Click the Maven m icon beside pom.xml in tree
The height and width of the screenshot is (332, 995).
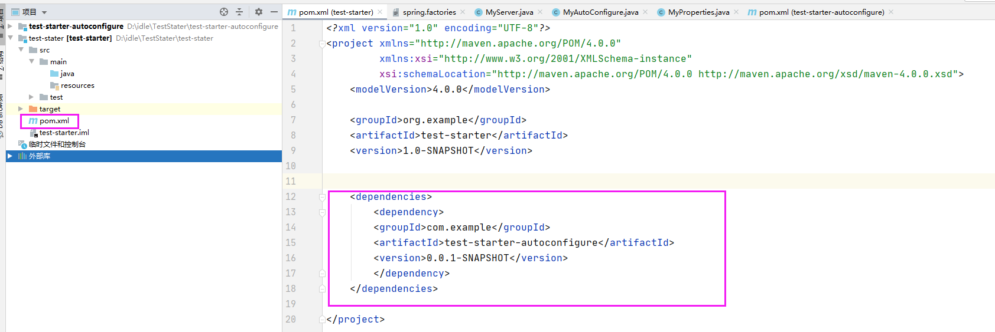tap(33, 121)
